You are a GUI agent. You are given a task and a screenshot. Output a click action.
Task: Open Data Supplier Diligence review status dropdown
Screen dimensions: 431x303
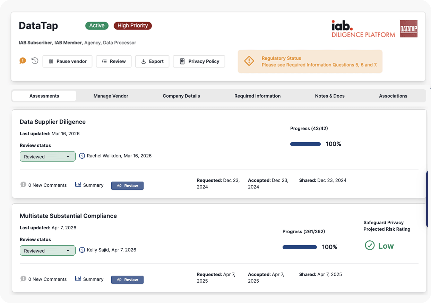[x=48, y=156]
